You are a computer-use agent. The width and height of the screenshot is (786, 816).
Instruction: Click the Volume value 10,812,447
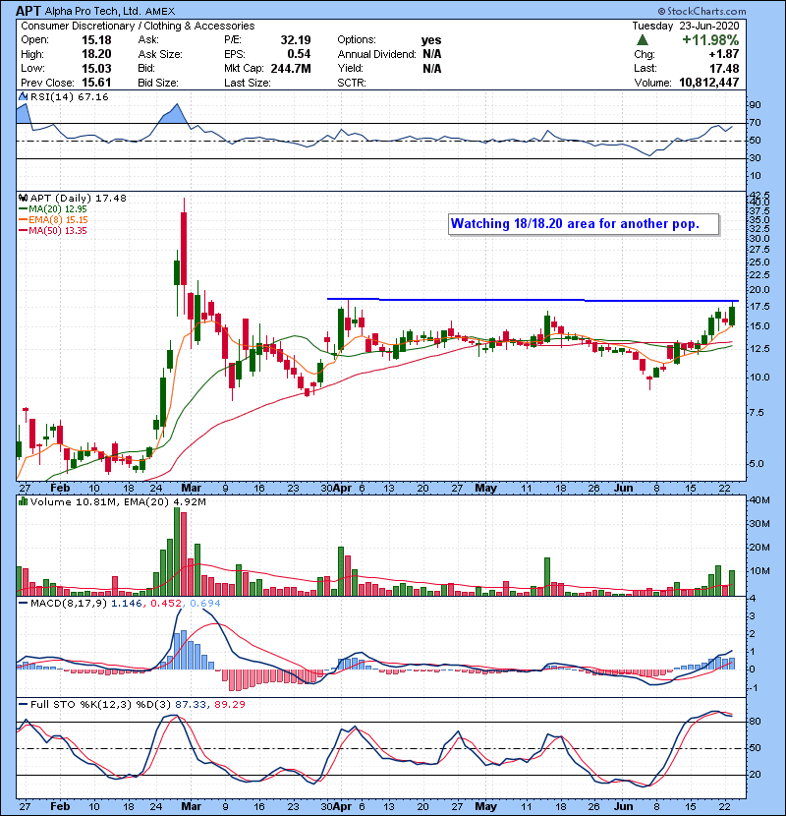(709, 83)
